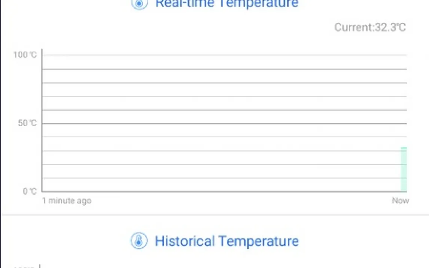Screen dimensions: 429x268
Task: Click the dark left window border
Action: pos(0,134)
